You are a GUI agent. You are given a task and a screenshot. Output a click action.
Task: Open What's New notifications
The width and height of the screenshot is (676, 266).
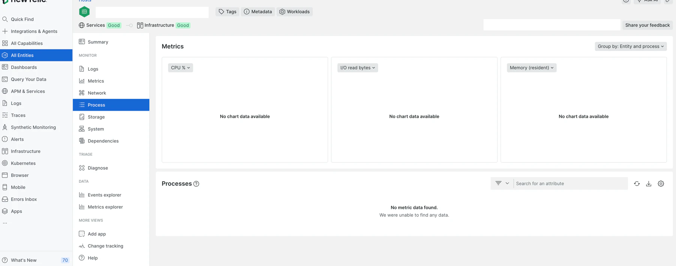[x=36, y=260]
